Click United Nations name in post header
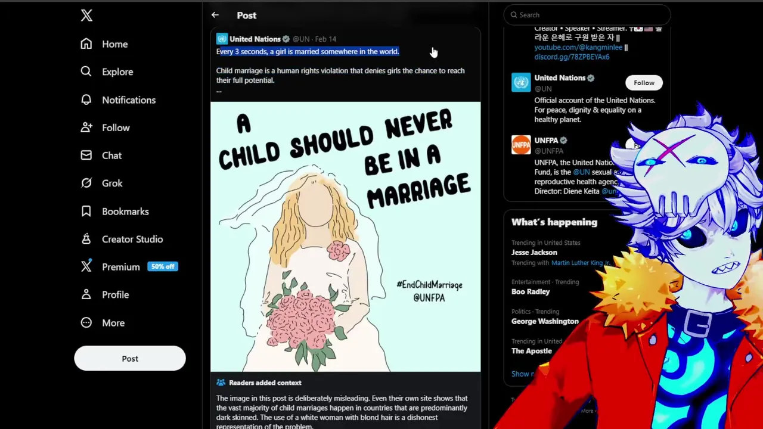 255,39
